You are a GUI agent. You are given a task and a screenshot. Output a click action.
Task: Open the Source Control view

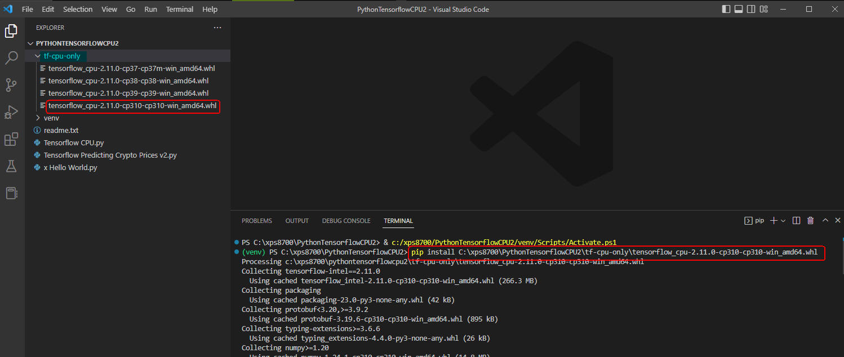(11, 85)
